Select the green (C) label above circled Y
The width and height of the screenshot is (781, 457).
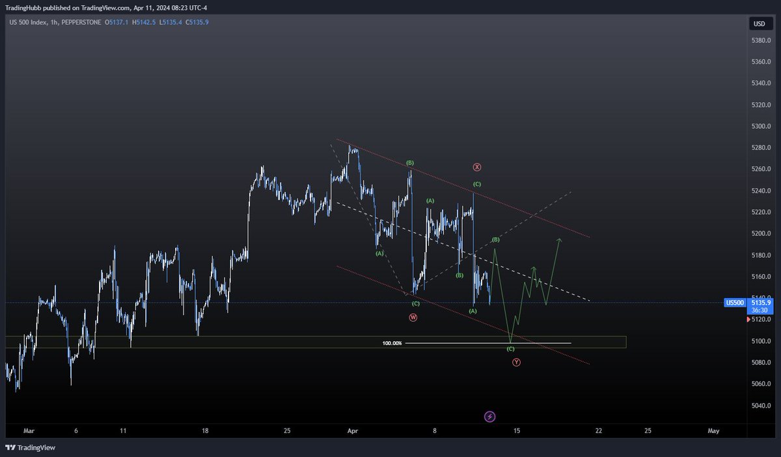[511, 349]
